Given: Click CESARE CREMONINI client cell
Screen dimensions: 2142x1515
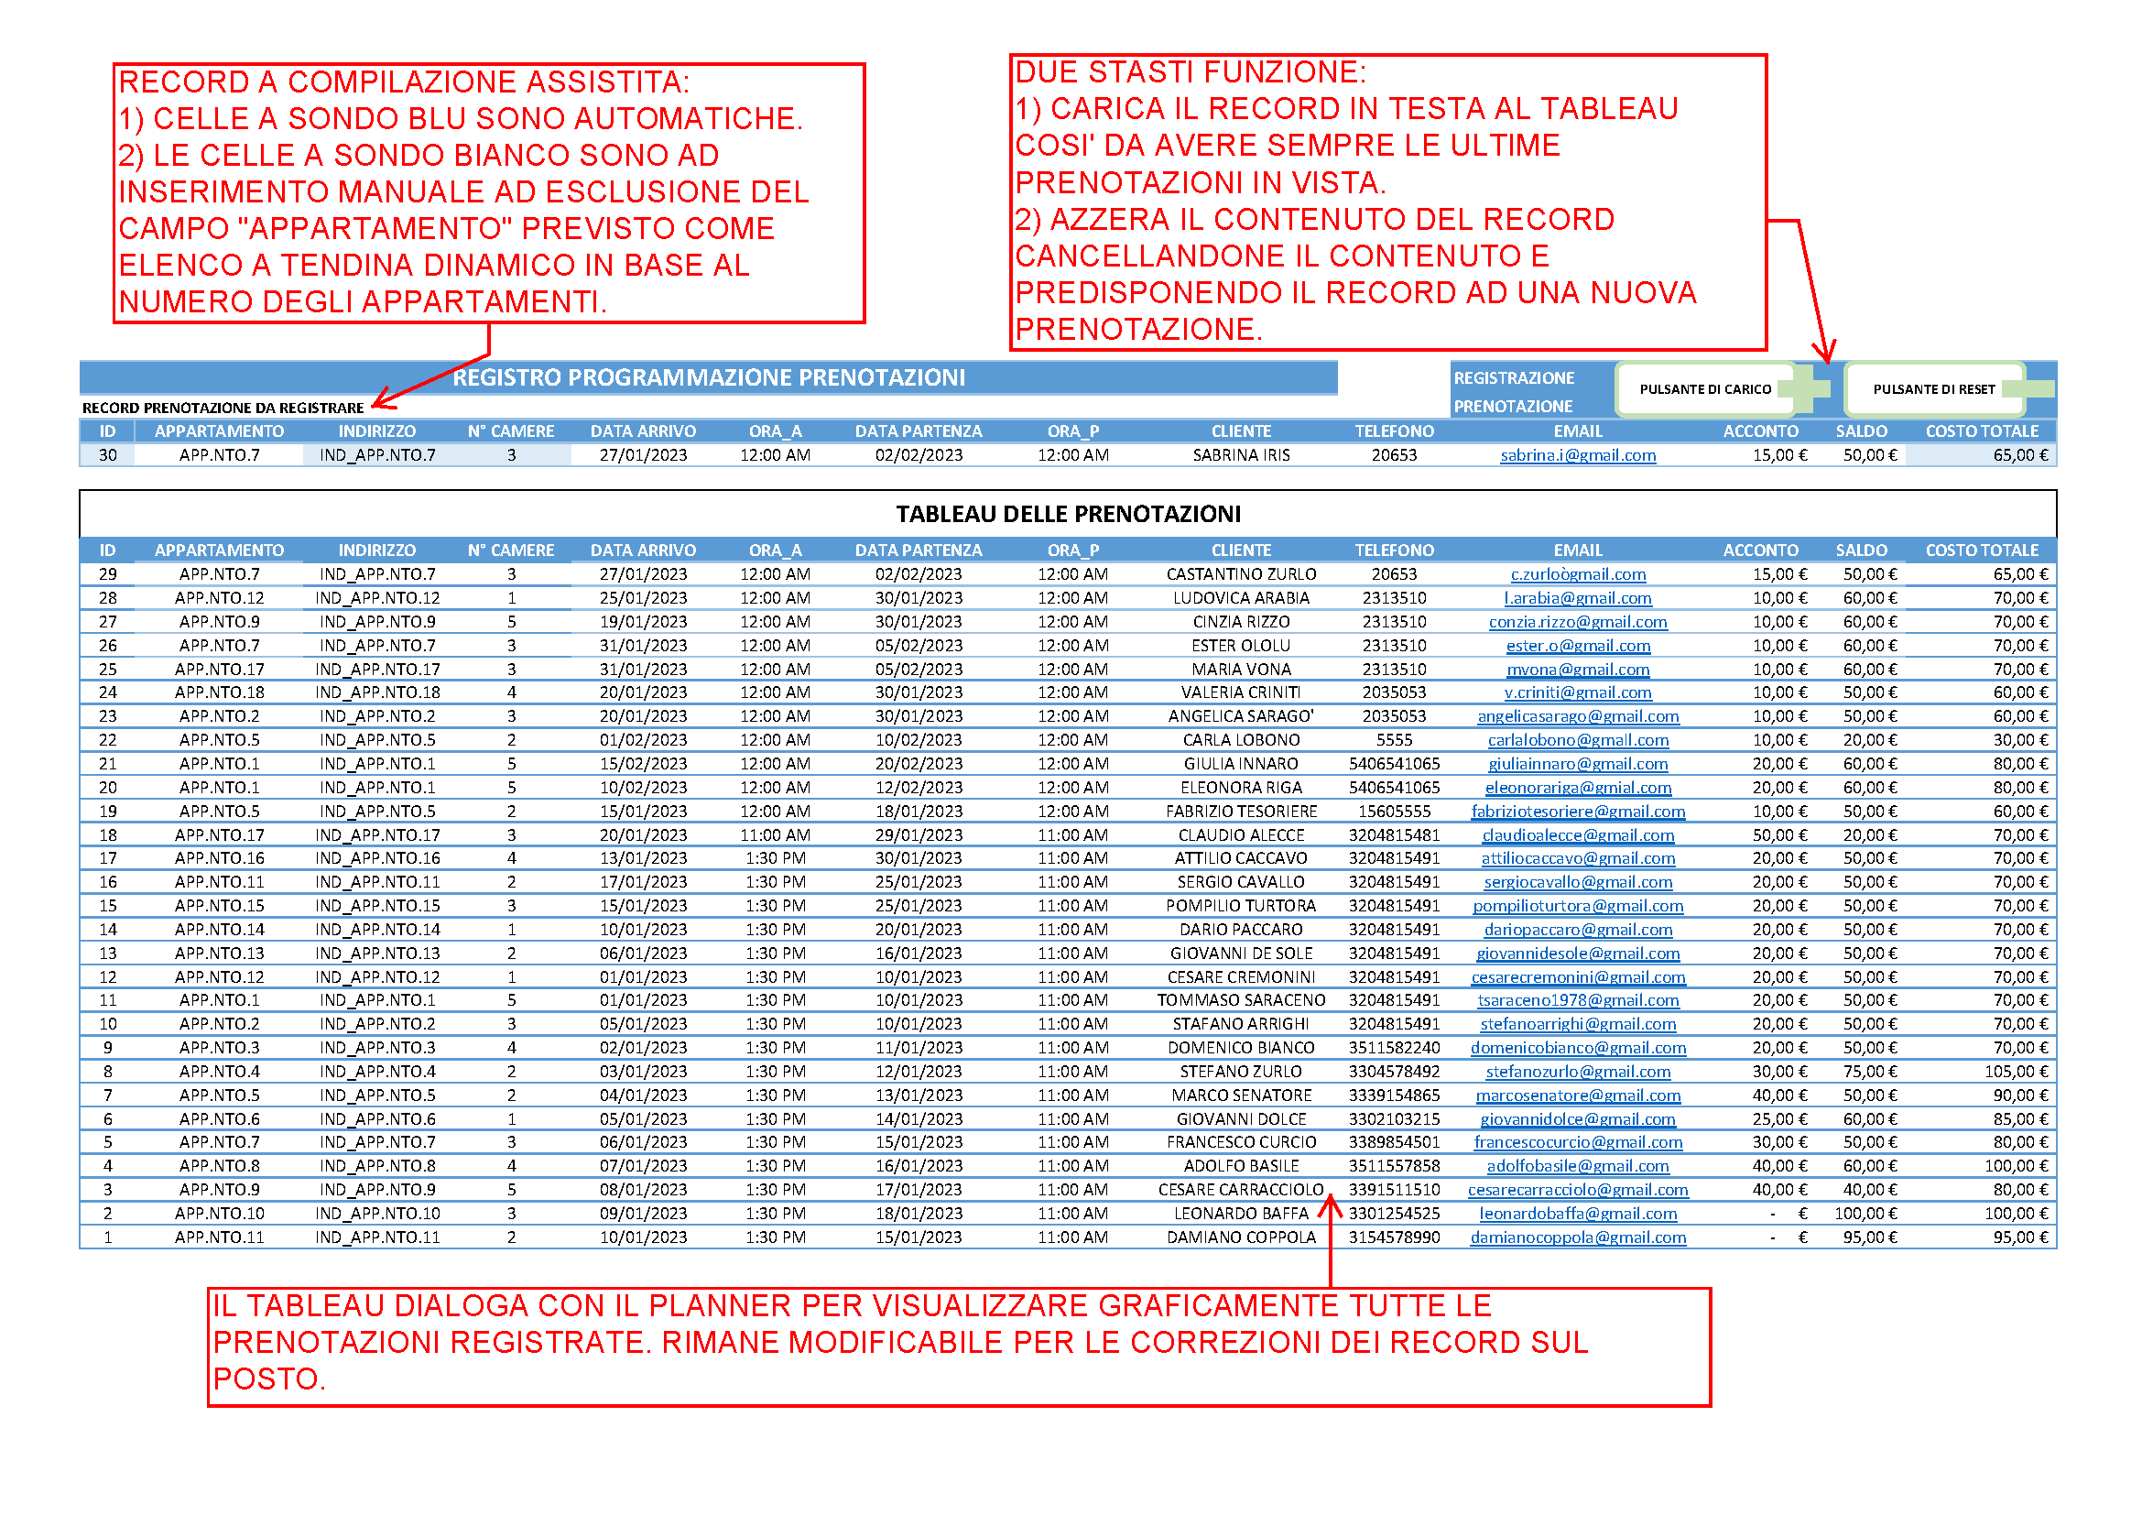Looking at the screenshot, I should pyautogui.click(x=1241, y=976).
